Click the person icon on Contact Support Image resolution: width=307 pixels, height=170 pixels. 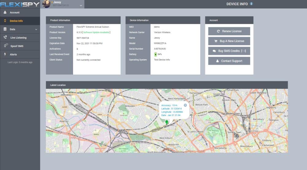tap(217, 61)
